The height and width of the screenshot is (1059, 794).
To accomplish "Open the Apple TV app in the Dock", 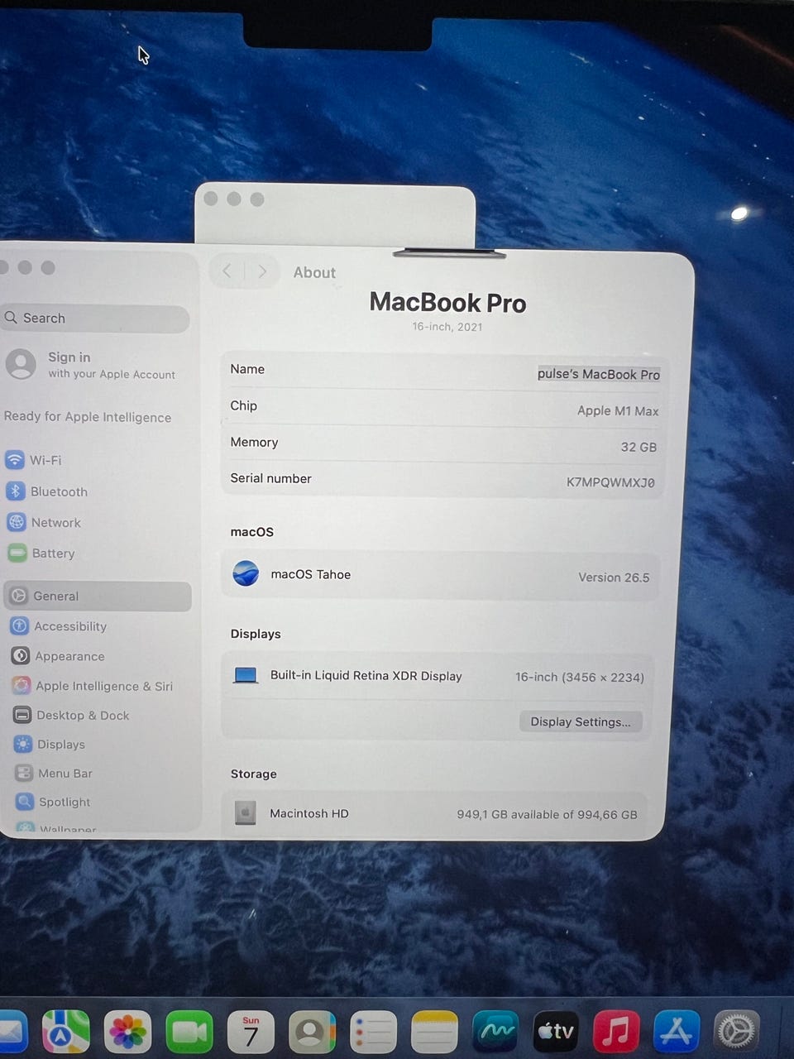I will tap(556, 1032).
